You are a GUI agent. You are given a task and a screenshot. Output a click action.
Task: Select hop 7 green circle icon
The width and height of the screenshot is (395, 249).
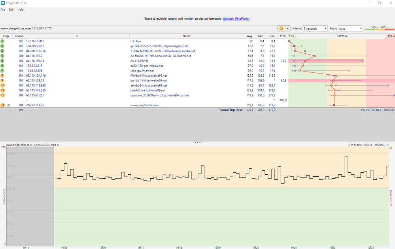coord(2,70)
